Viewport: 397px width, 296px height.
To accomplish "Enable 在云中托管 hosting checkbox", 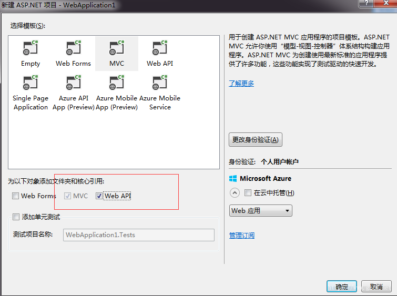I will click(x=248, y=193).
